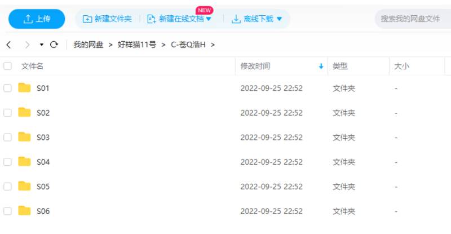
Task: Toggle the select-all checkbox by 文件名
Action: [7, 66]
